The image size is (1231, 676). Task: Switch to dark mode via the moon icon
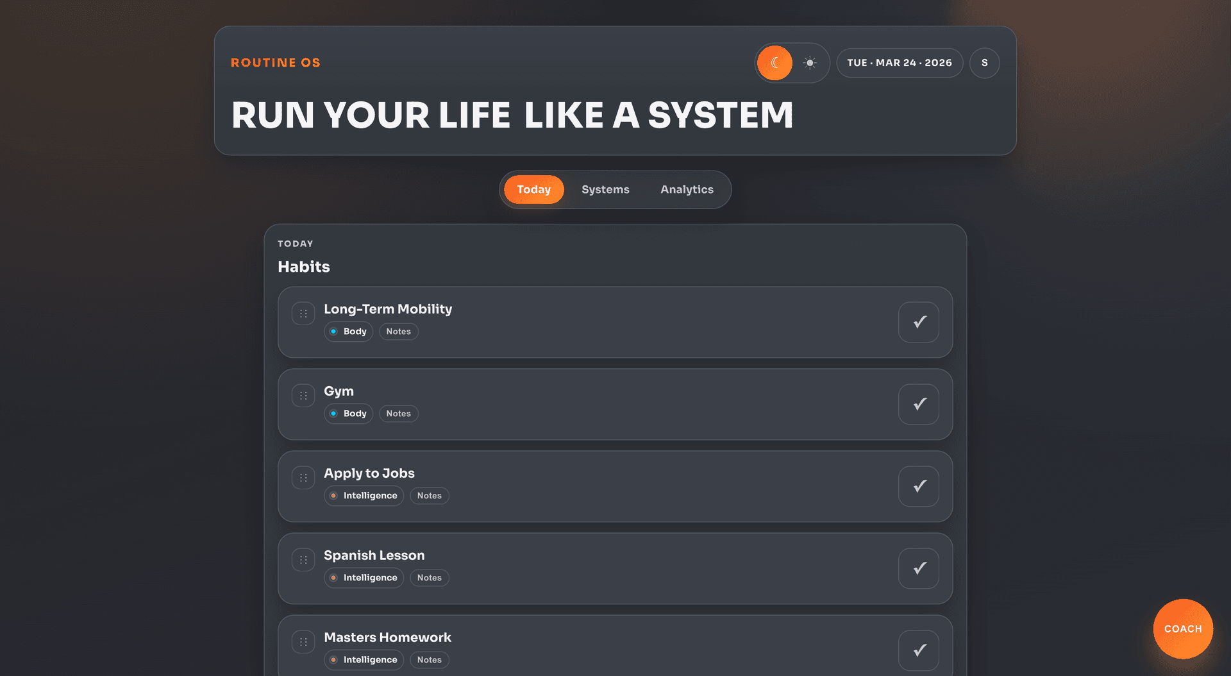(775, 63)
